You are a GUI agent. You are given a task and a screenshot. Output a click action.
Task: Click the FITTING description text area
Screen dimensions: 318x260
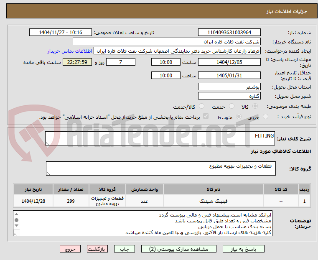click(160, 138)
